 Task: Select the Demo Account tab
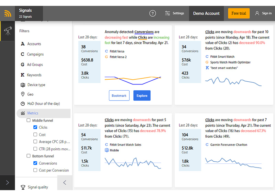pyautogui.click(x=206, y=13)
